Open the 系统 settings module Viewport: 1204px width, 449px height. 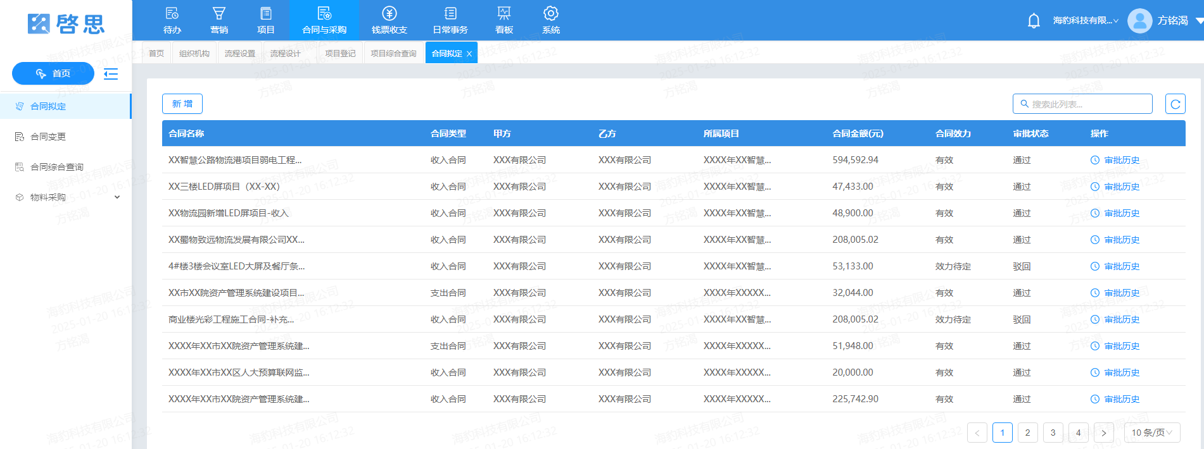551,20
